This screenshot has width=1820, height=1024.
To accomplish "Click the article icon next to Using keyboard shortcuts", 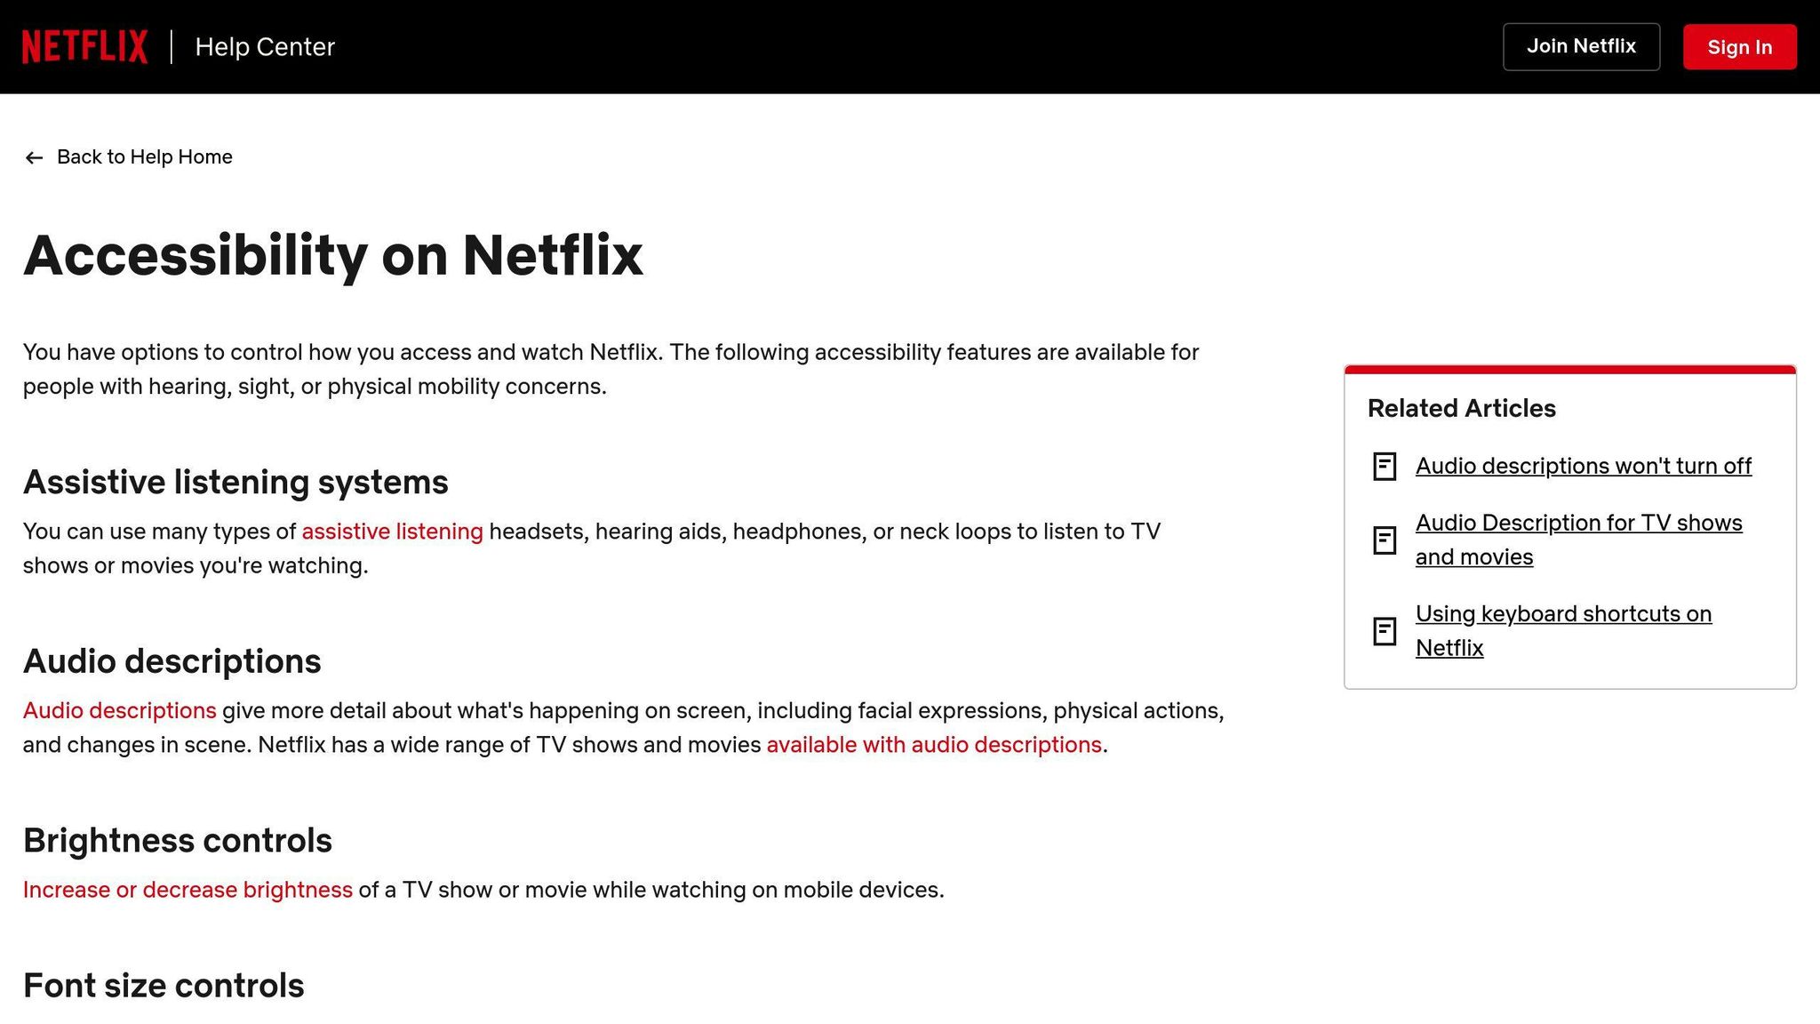I will (1385, 631).
